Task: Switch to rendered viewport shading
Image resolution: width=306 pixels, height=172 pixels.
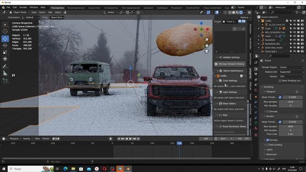Action: tap(241, 12)
